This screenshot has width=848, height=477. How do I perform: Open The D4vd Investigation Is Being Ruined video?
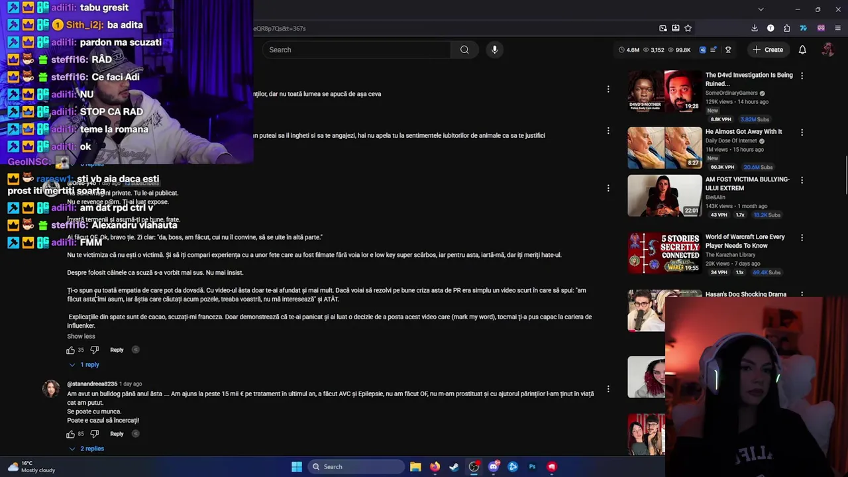(749, 79)
